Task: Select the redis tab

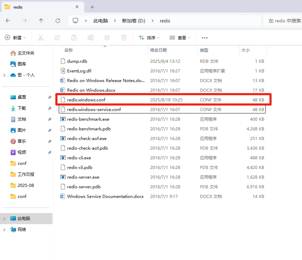Action: coord(43,7)
